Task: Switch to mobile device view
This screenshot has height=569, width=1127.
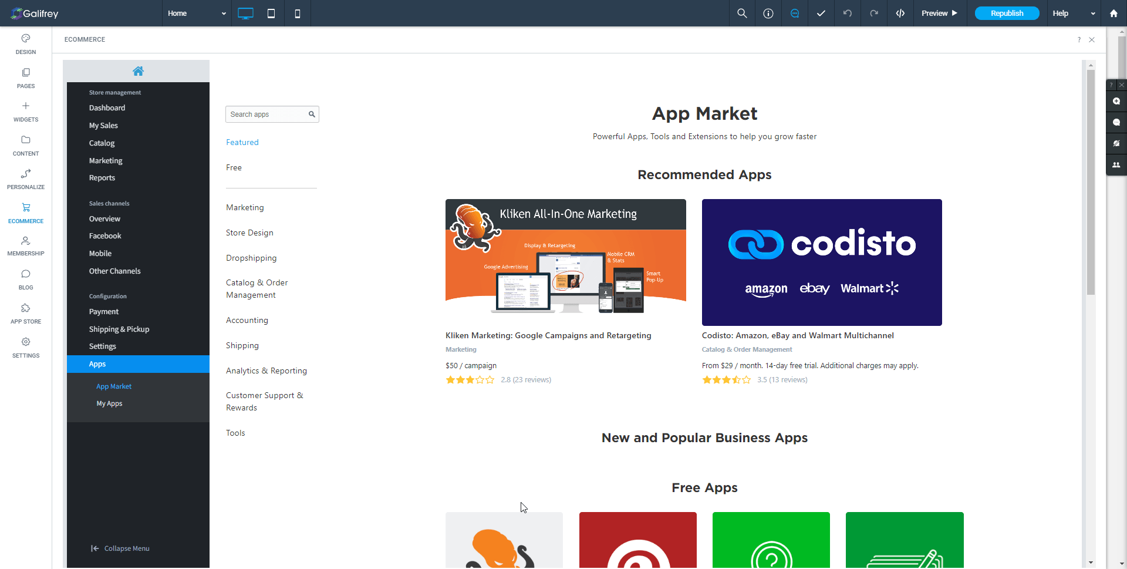Action: [x=298, y=14]
